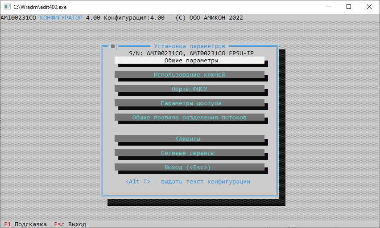Image resolution: width=380 pixels, height=228 pixels.
Task: Close the edit400.exe console window
Action: [369, 7]
